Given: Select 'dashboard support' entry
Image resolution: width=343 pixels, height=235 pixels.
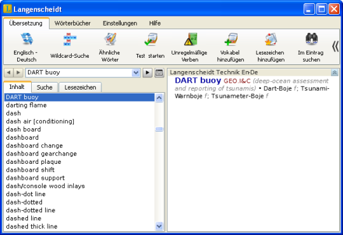Looking at the screenshot, I should click(79, 178).
